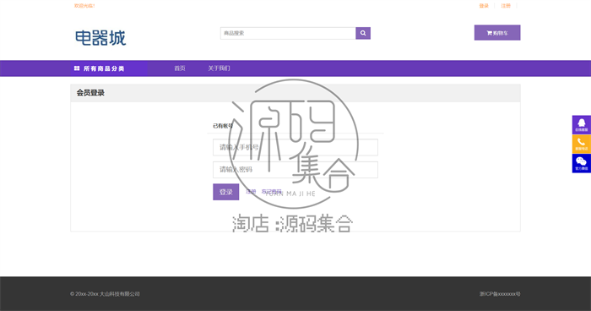Click the 请输入手机号 phone number field
The image size is (591, 311).
(x=295, y=147)
